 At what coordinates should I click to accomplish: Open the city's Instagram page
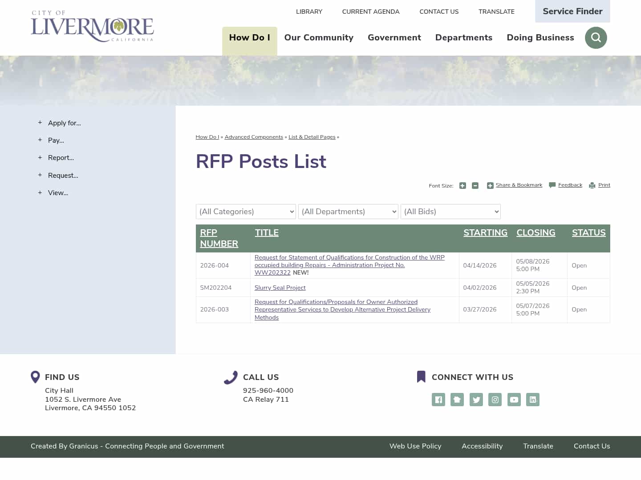point(495,400)
